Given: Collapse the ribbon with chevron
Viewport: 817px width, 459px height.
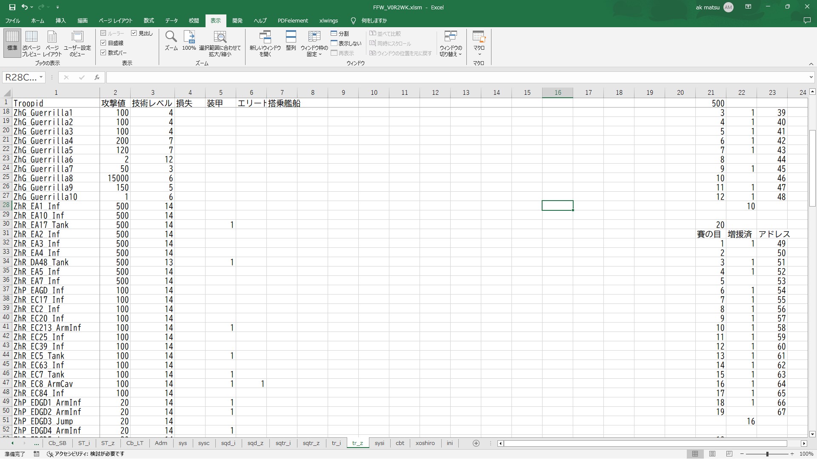Looking at the screenshot, I should pyautogui.click(x=811, y=64).
